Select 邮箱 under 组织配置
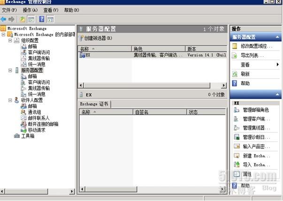The image size is (283, 201). [x=32, y=46]
